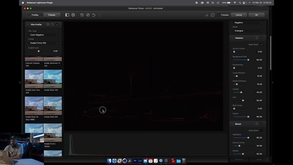Select the Kodak Portra 160NC thumbnail
The image size is (293, 165).
click(53, 132)
